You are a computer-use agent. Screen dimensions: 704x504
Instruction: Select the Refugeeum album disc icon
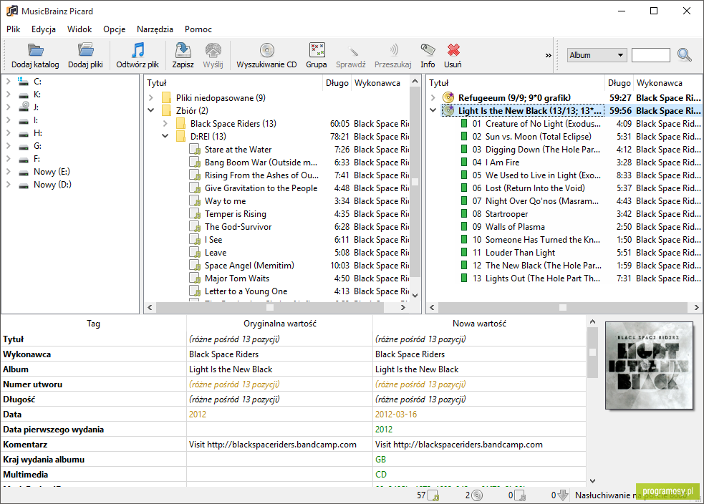click(x=448, y=97)
